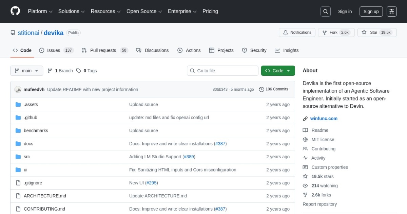Open the appearance settings icon beside Sign up

tap(392, 12)
